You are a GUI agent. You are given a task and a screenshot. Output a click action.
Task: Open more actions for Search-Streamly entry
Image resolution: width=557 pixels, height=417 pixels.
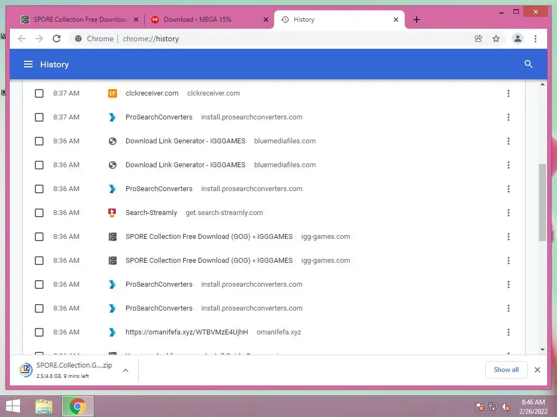coord(509,213)
